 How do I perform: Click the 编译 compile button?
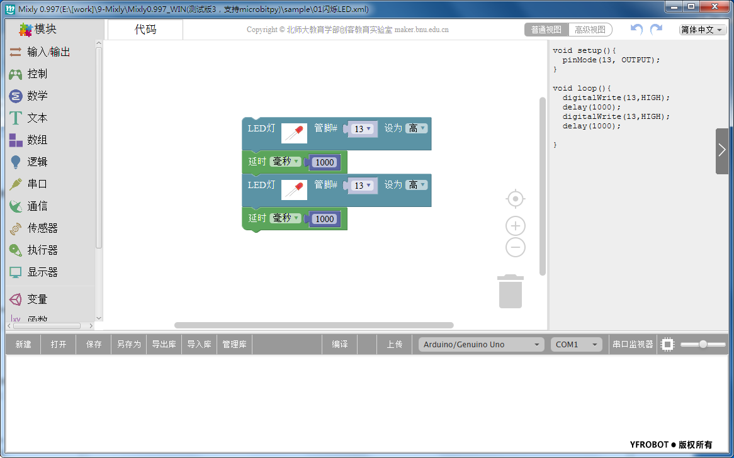tap(340, 344)
